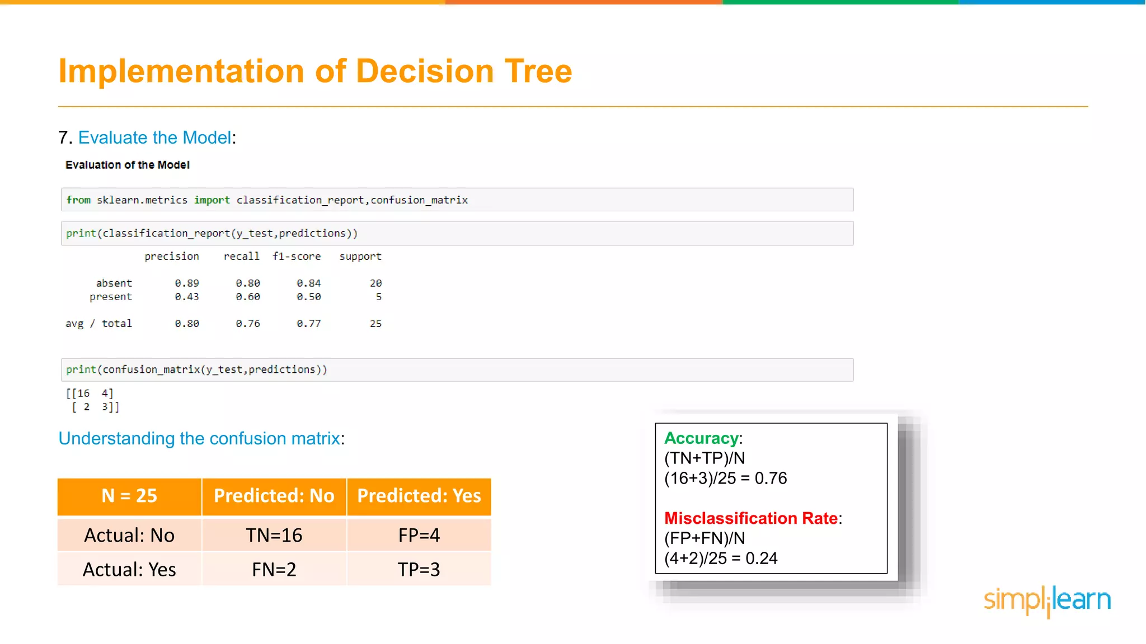This screenshot has height=644, width=1146.
Task: Expand the classification_report print cell
Action: [x=456, y=233]
